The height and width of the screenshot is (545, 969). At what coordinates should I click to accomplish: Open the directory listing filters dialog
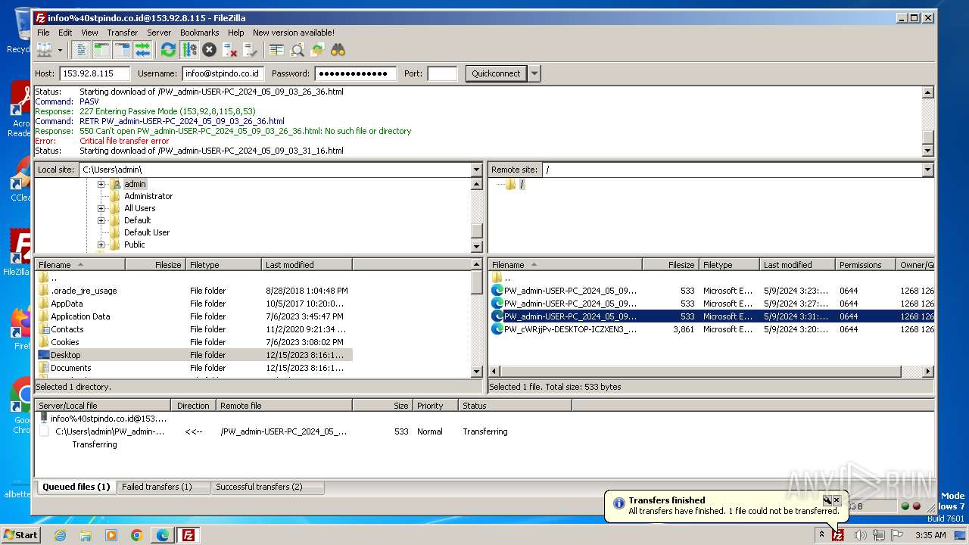click(277, 50)
